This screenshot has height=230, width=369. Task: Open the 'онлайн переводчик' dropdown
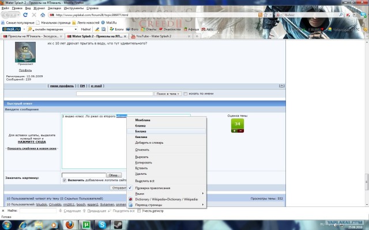(76, 29)
